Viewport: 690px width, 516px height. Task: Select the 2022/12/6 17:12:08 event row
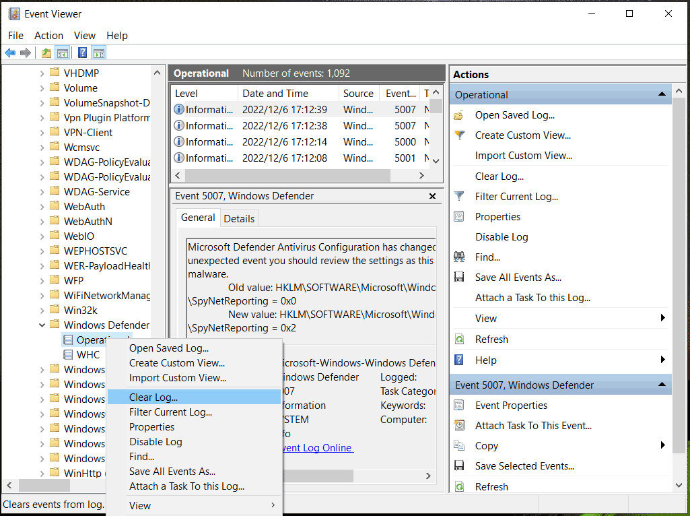click(x=300, y=158)
